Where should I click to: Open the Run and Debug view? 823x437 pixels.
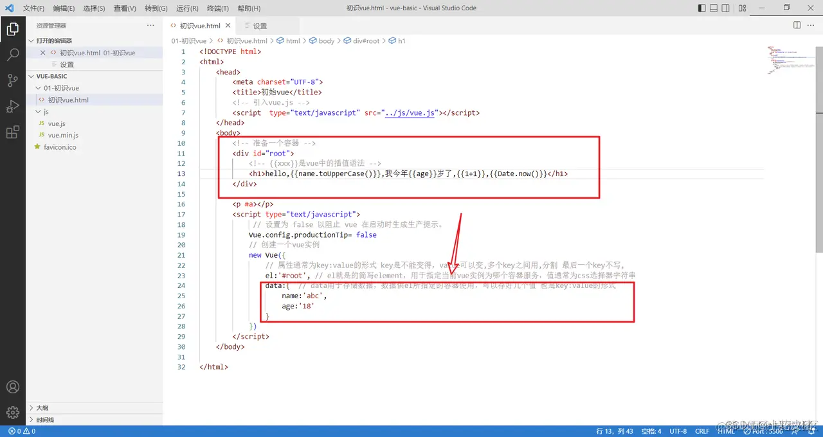(12, 106)
